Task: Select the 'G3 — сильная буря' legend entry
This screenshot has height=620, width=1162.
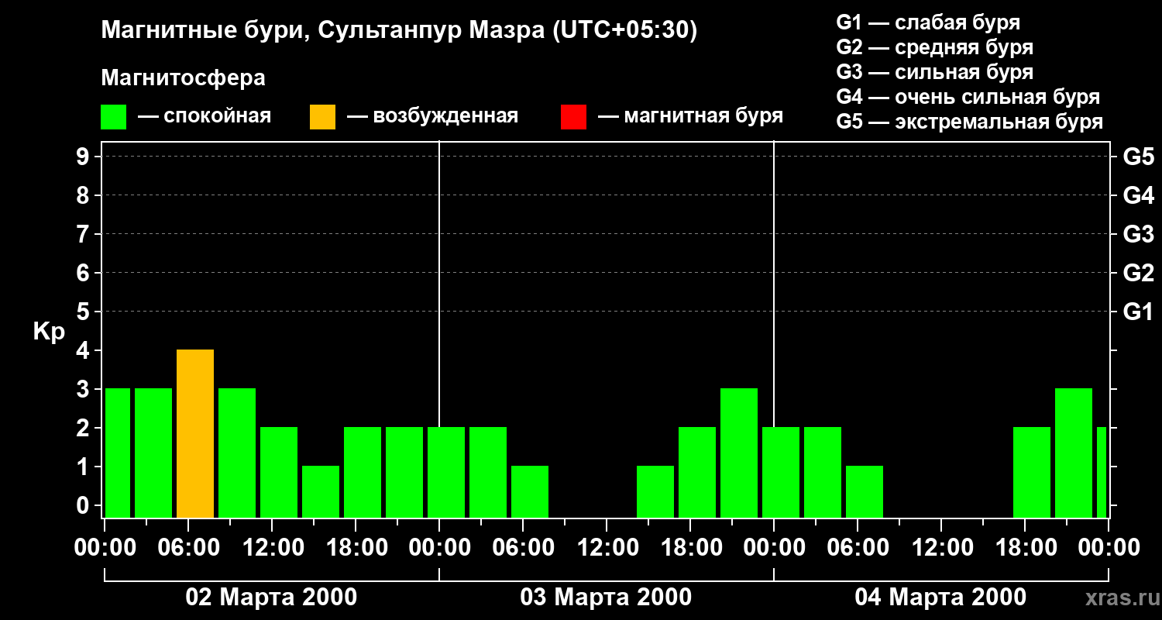Action: (x=934, y=72)
